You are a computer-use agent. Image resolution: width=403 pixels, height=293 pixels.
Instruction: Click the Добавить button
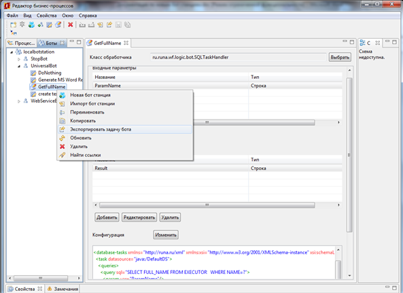click(107, 218)
